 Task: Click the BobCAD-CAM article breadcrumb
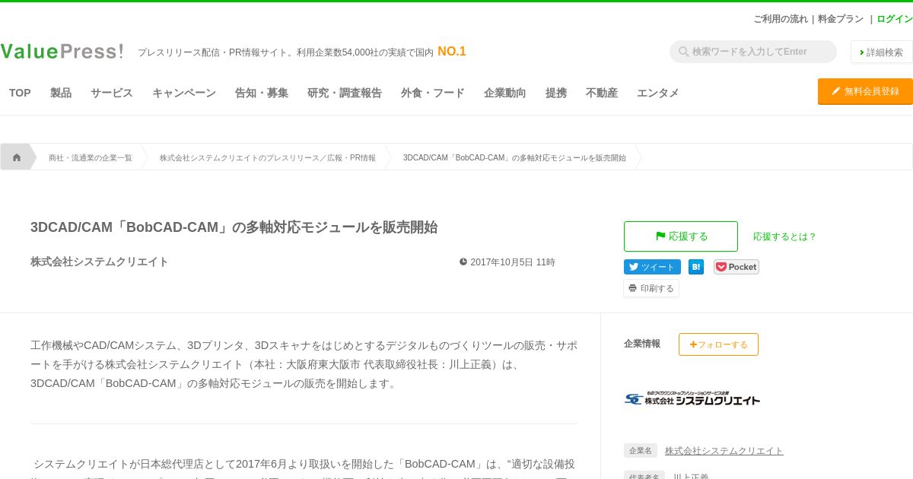(x=514, y=157)
